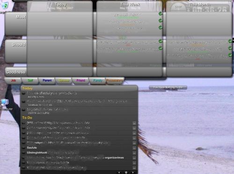Open the details icon on the organizavimas row

pyautogui.click(x=134, y=158)
